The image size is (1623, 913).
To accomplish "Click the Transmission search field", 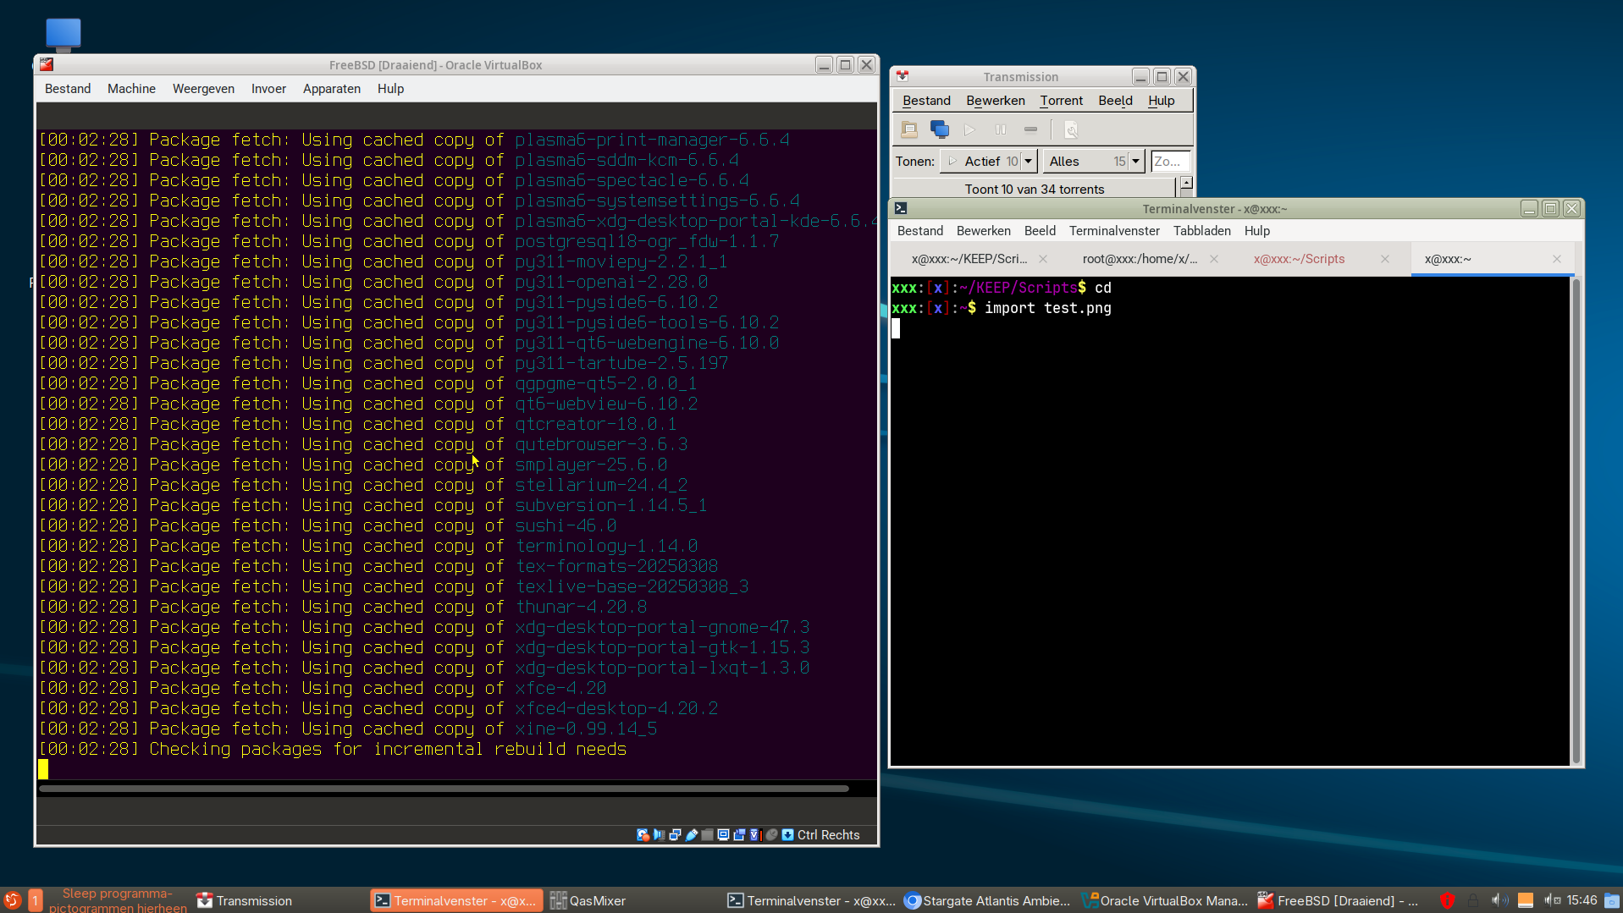I will click(x=1170, y=161).
